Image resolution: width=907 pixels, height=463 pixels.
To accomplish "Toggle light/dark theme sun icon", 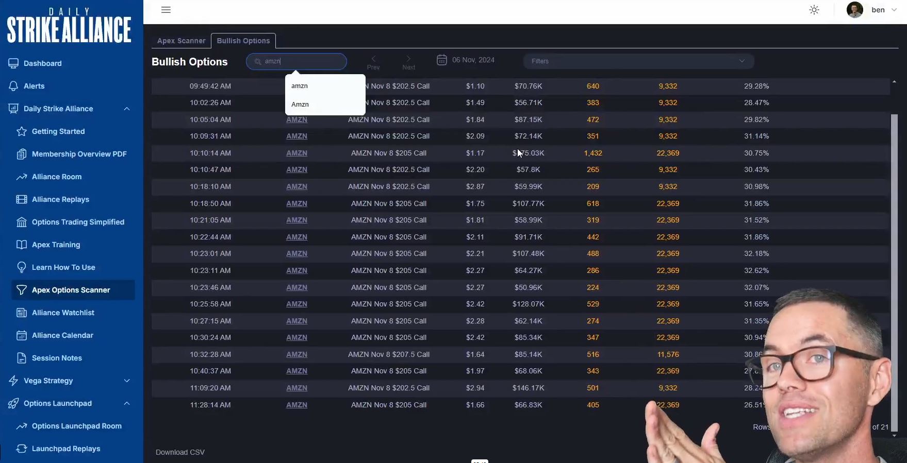I will pos(814,10).
